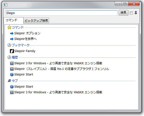Open Sleipnir Start entry under 履歴
The image size is (144, 116).
coord(24,74)
